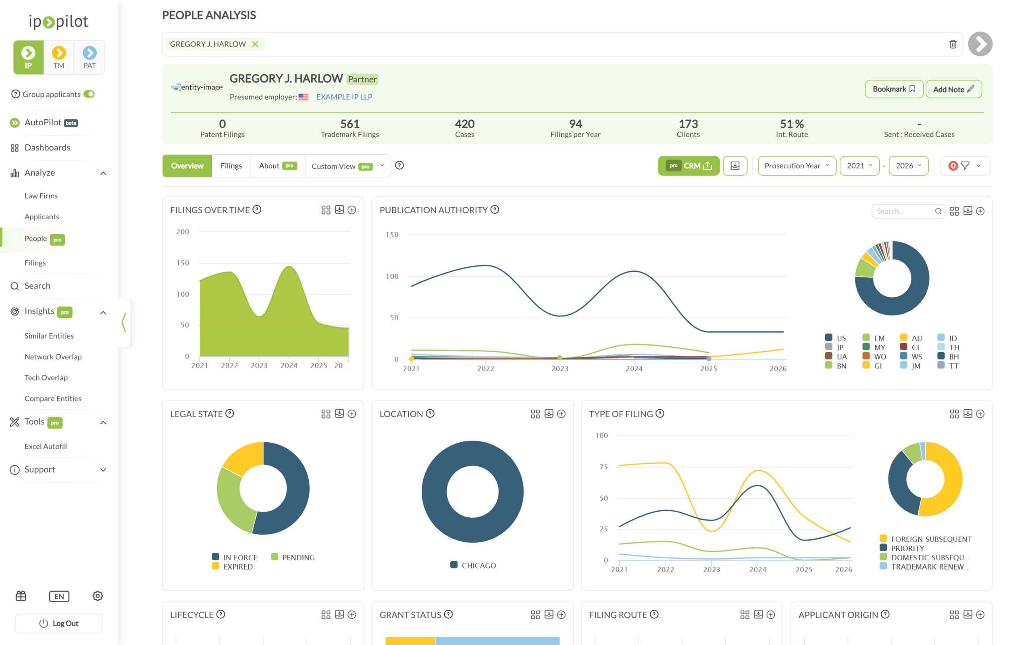Open Type of Filing grid view icon
This screenshot has height=645, width=1032.
click(954, 414)
